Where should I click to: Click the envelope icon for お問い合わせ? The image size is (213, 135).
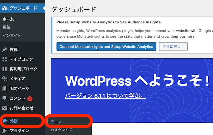pos(5,108)
